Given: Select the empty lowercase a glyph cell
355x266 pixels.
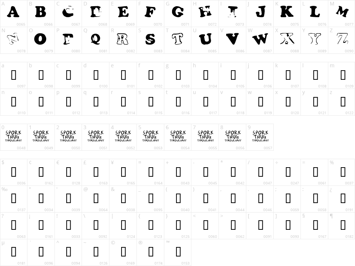Looking at the screenshot, I should coord(14,75).
